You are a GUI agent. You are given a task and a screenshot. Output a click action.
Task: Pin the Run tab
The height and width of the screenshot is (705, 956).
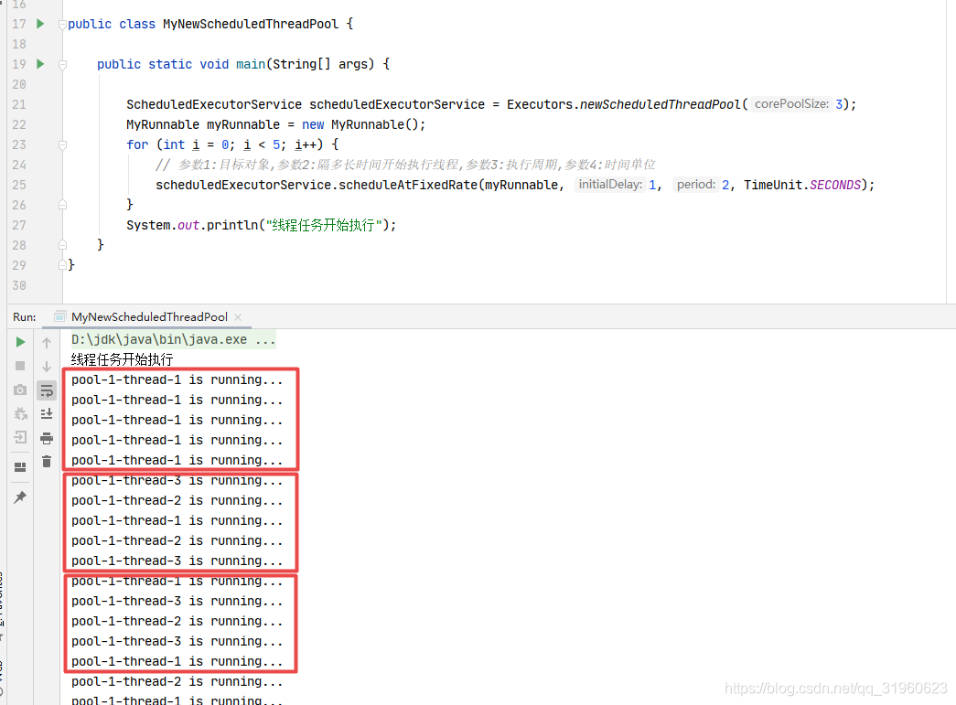20,497
